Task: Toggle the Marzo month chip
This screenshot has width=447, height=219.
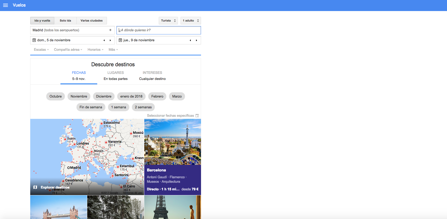Action: [x=177, y=96]
